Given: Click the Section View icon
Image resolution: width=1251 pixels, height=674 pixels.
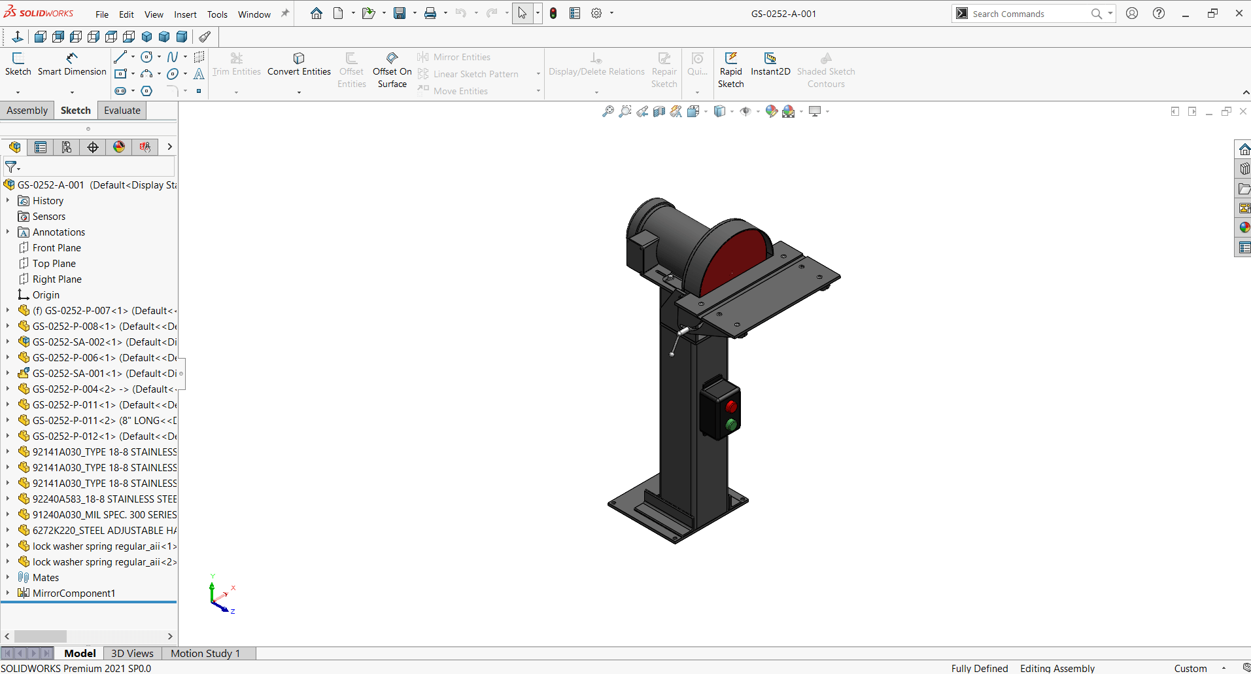Looking at the screenshot, I should tap(659, 111).
